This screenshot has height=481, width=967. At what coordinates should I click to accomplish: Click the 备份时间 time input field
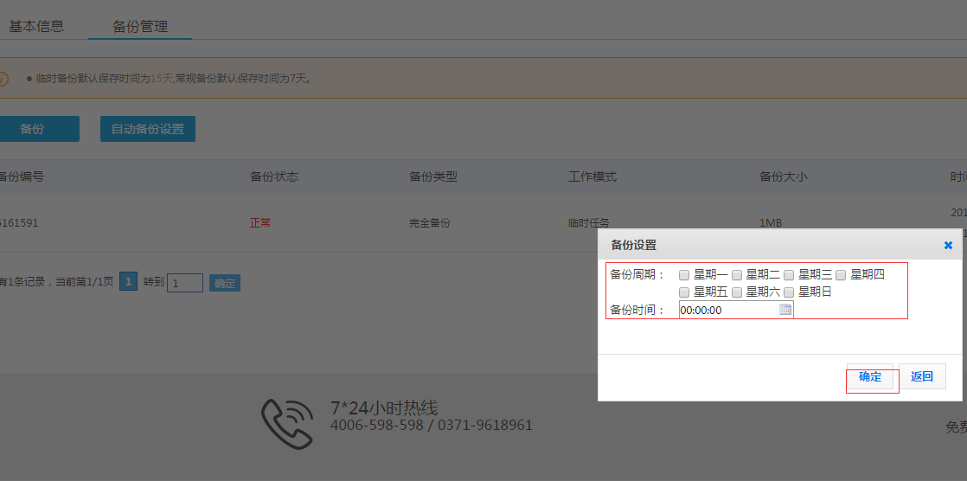pos(728,310)
